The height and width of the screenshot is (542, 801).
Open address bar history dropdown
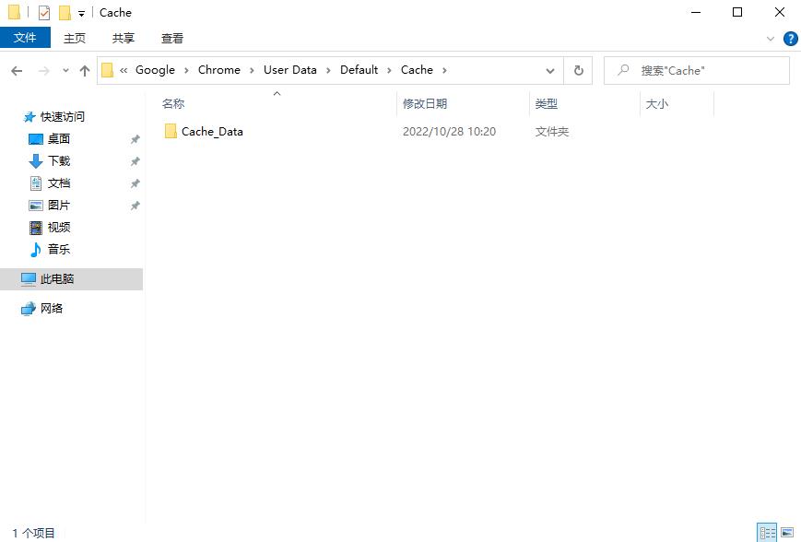550,70
